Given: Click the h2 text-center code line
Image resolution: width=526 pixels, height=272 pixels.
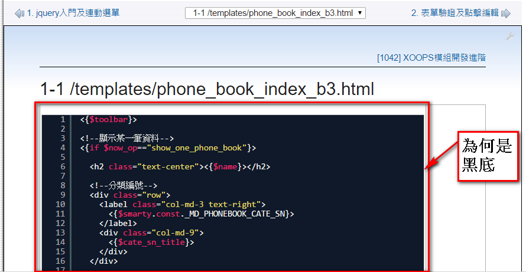Looking at the screenshot, I should [180, 167].
